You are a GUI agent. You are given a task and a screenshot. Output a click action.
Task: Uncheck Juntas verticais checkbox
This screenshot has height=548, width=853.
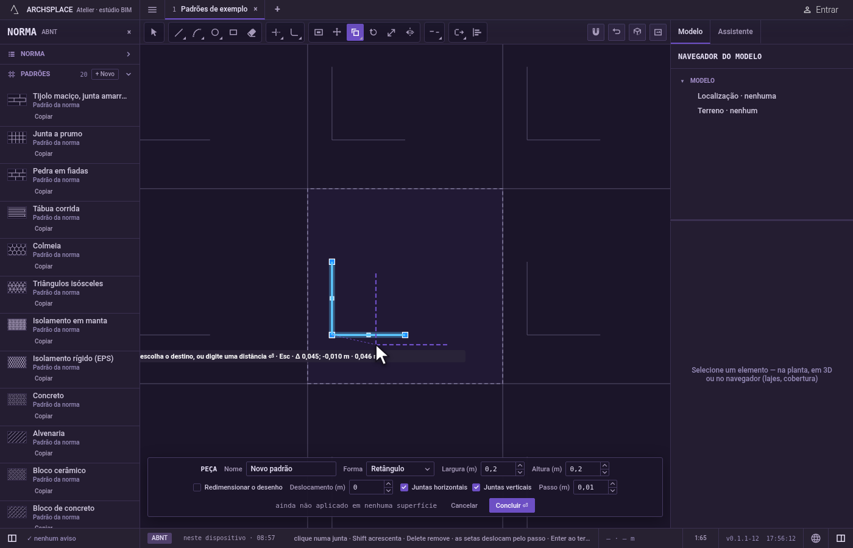476,487
